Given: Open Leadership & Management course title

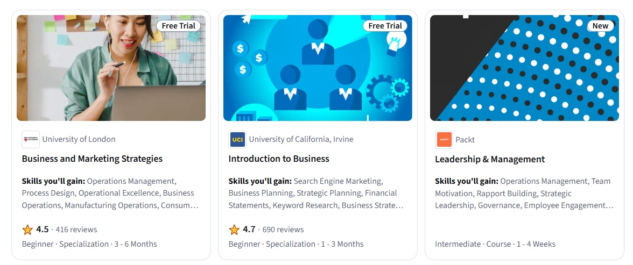Looking at the screenshot, I should pyautogui.click(x=490, y=159).
